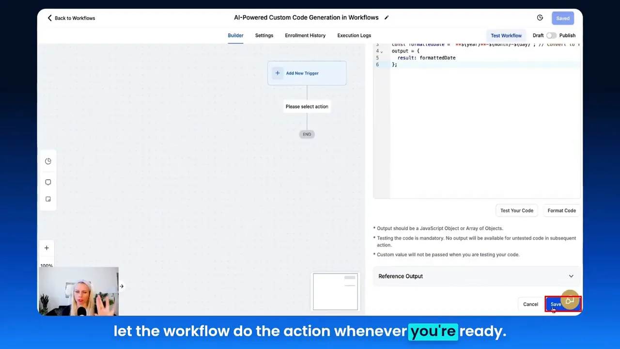
Task: Click the Draft label next to the switch
Action: 538,35
